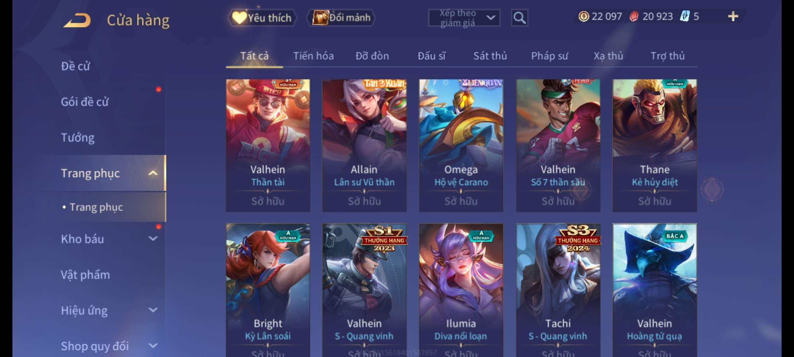Open Gói đề cử in sidebar

click(85, 102)
